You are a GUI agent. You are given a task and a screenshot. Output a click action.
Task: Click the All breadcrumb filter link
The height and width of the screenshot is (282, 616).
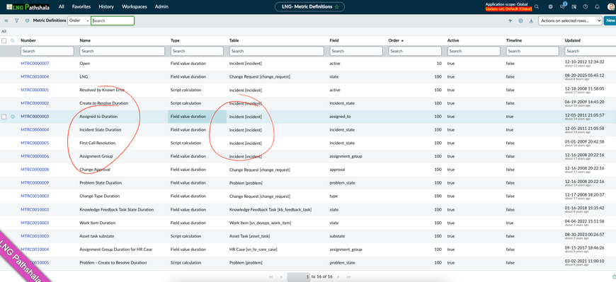(x=4, y=31)
